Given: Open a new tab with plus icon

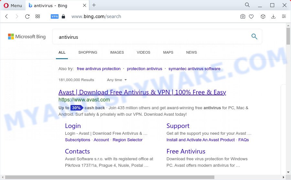Looking at the screenshot, I should (x=94, y=5).
